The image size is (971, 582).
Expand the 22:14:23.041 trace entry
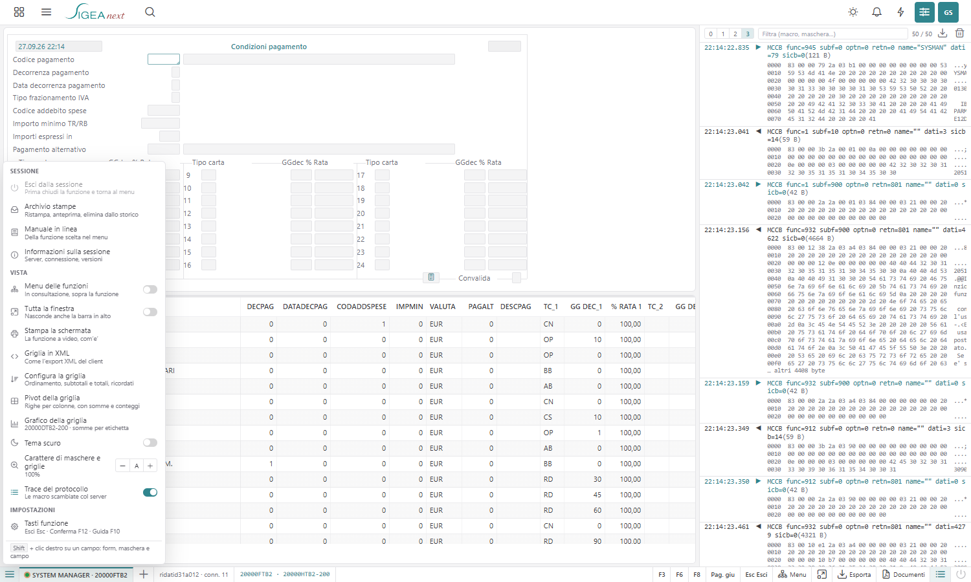coord(758,131)
